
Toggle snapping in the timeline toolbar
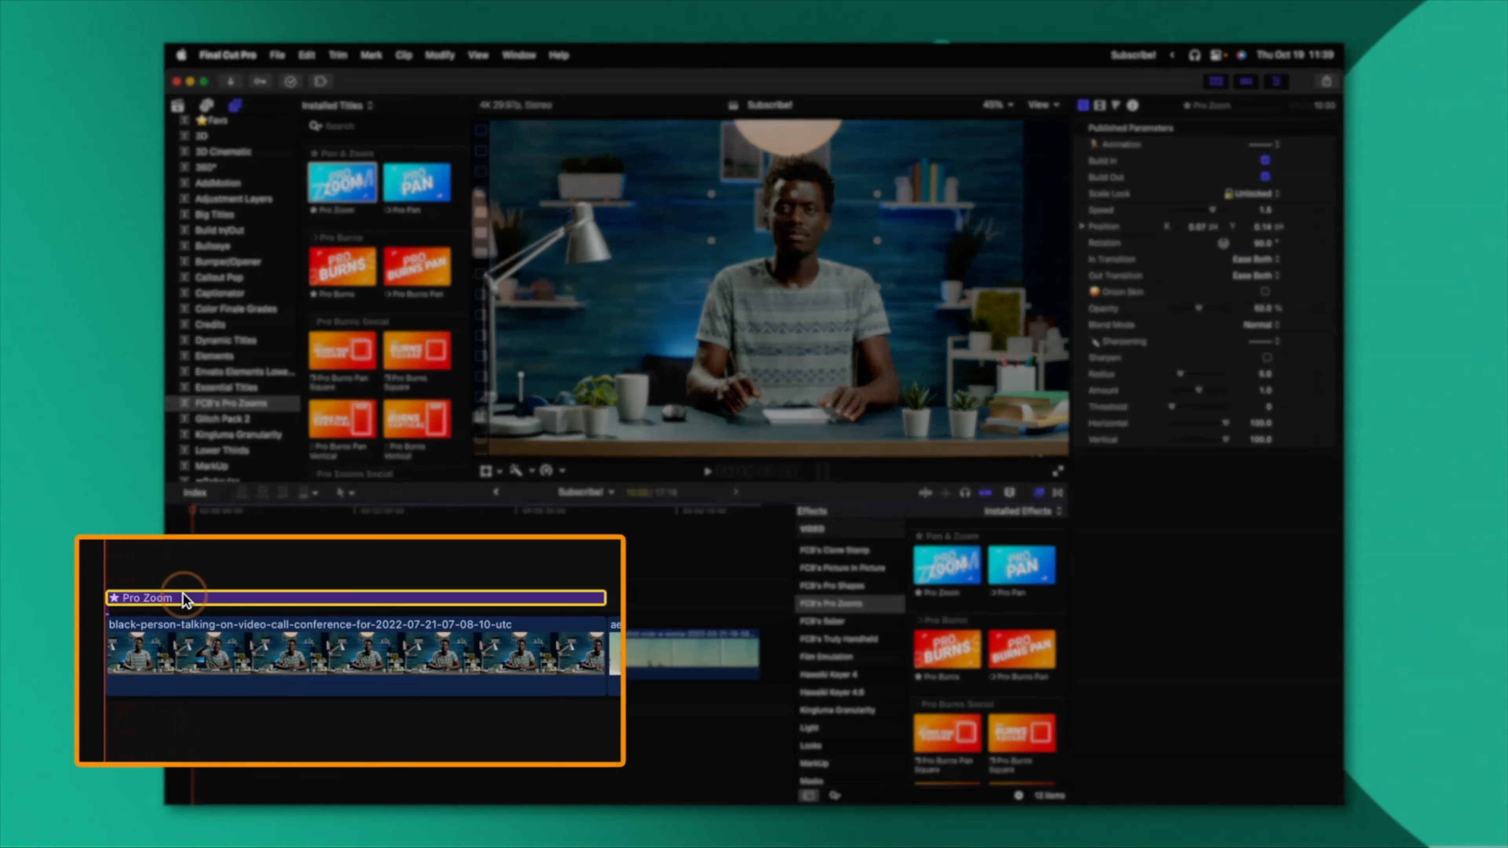point(985,493)
